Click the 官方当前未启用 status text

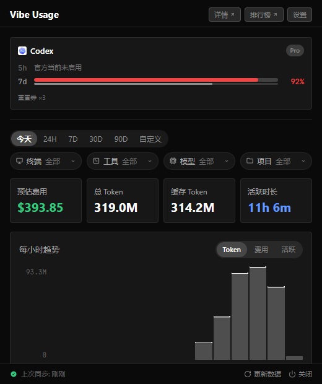(58, 68)
